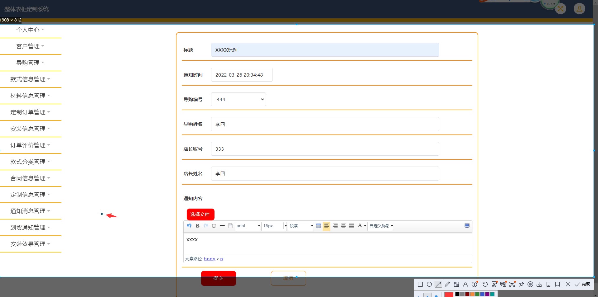Enable left text alignment in editor

click(x=326, y=226)
